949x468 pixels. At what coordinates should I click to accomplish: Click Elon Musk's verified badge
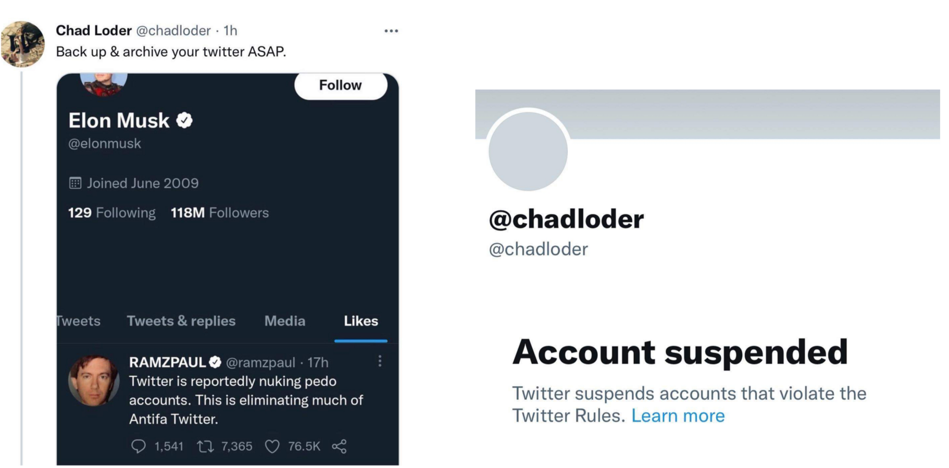click(x=184, y=120)
